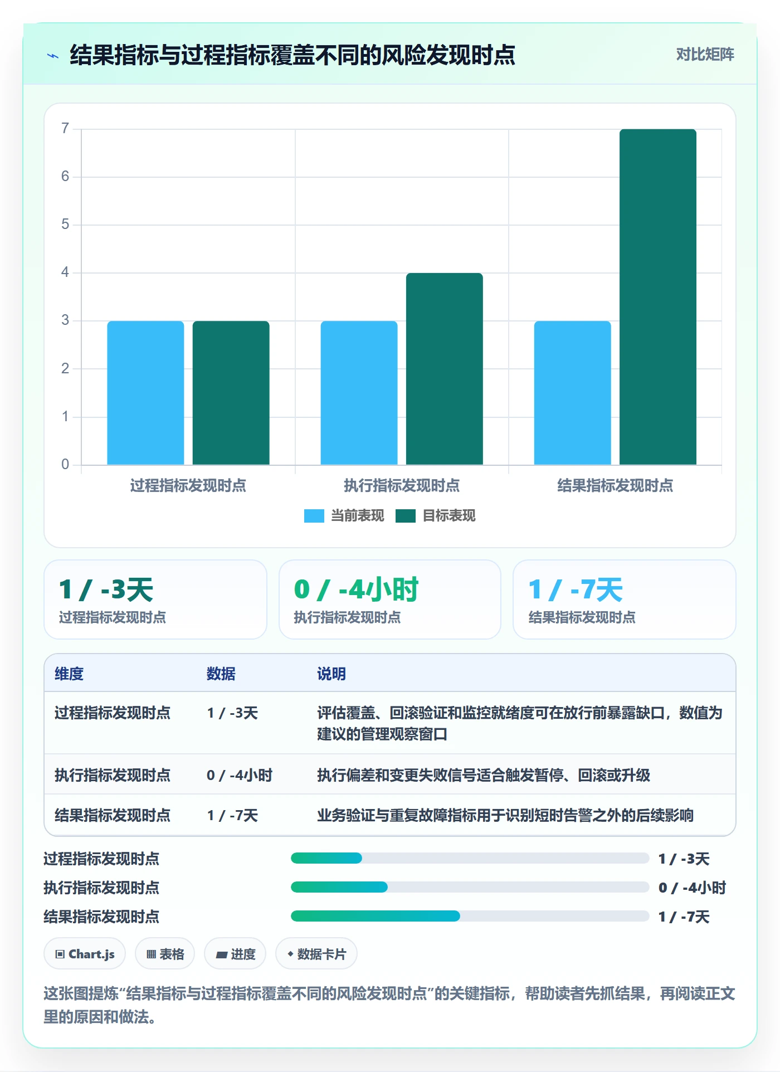Click the description starting with 评估覆盖、回滚验证
The image size is (780, 1072).
(x=520, y=723)
